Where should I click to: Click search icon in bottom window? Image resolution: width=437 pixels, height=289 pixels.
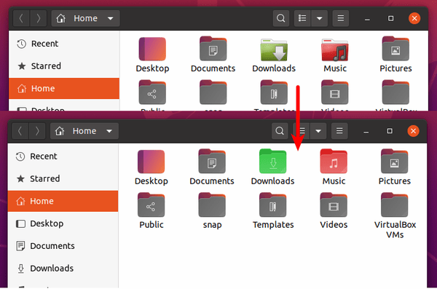[280, 131]
